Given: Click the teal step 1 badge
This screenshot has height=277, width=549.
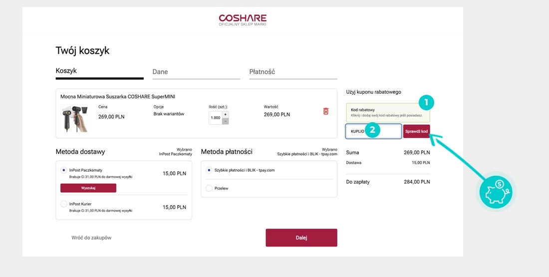Looking at the screenshot, I should pos(426,103).
